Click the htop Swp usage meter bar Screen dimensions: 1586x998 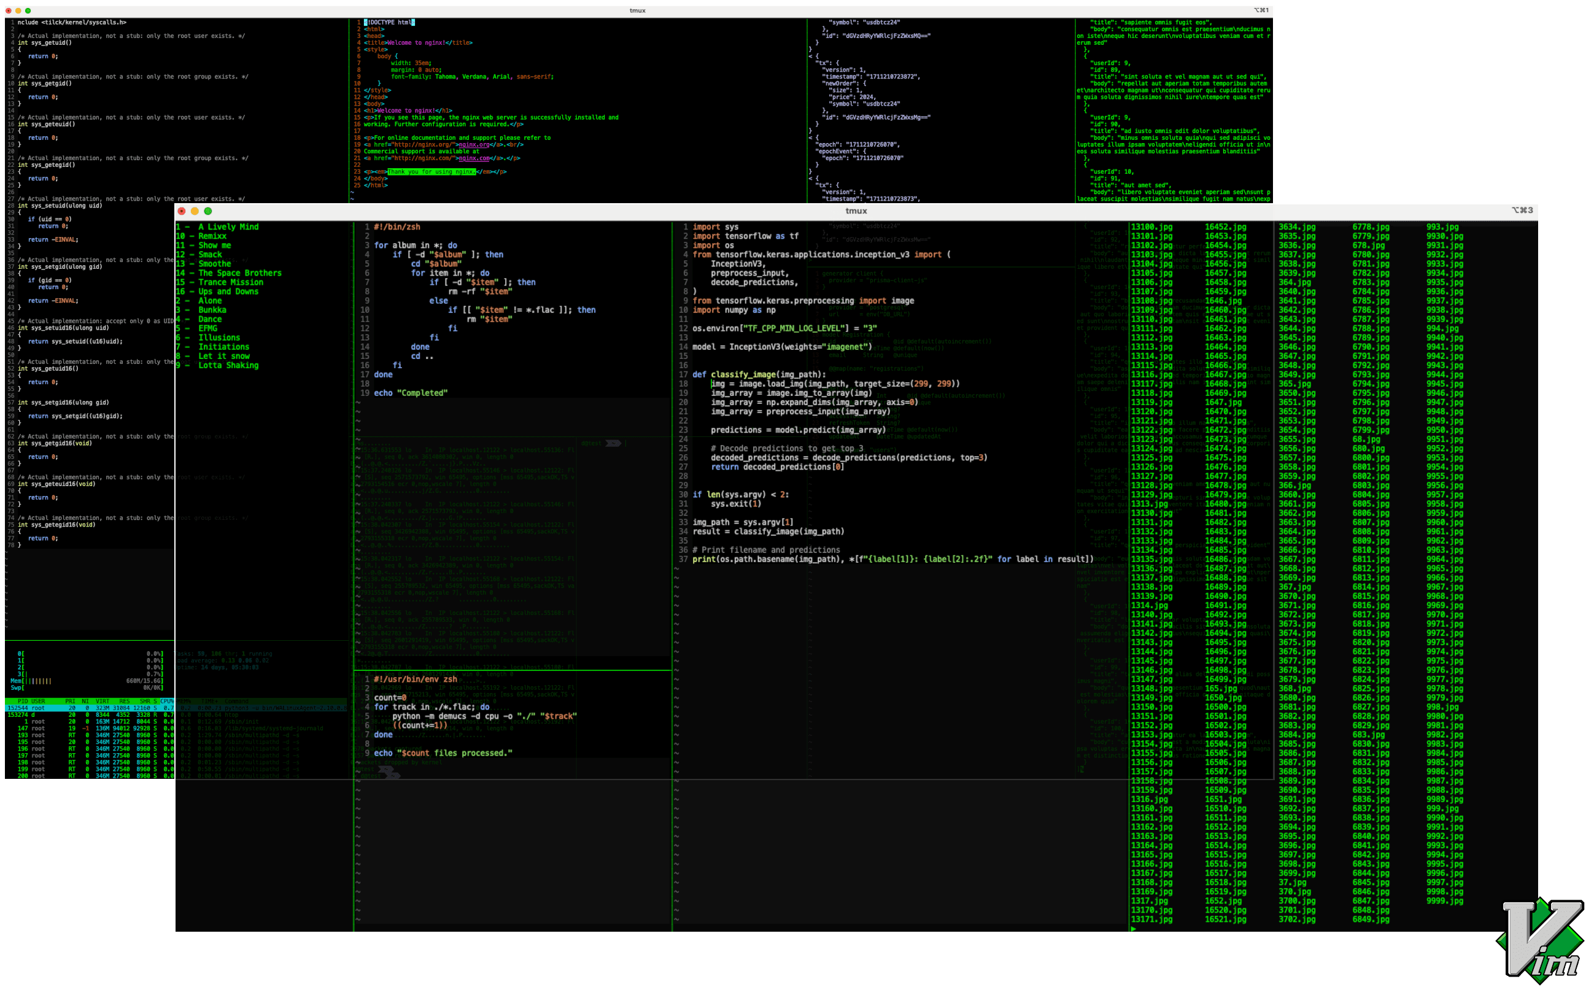pos(87,687)
